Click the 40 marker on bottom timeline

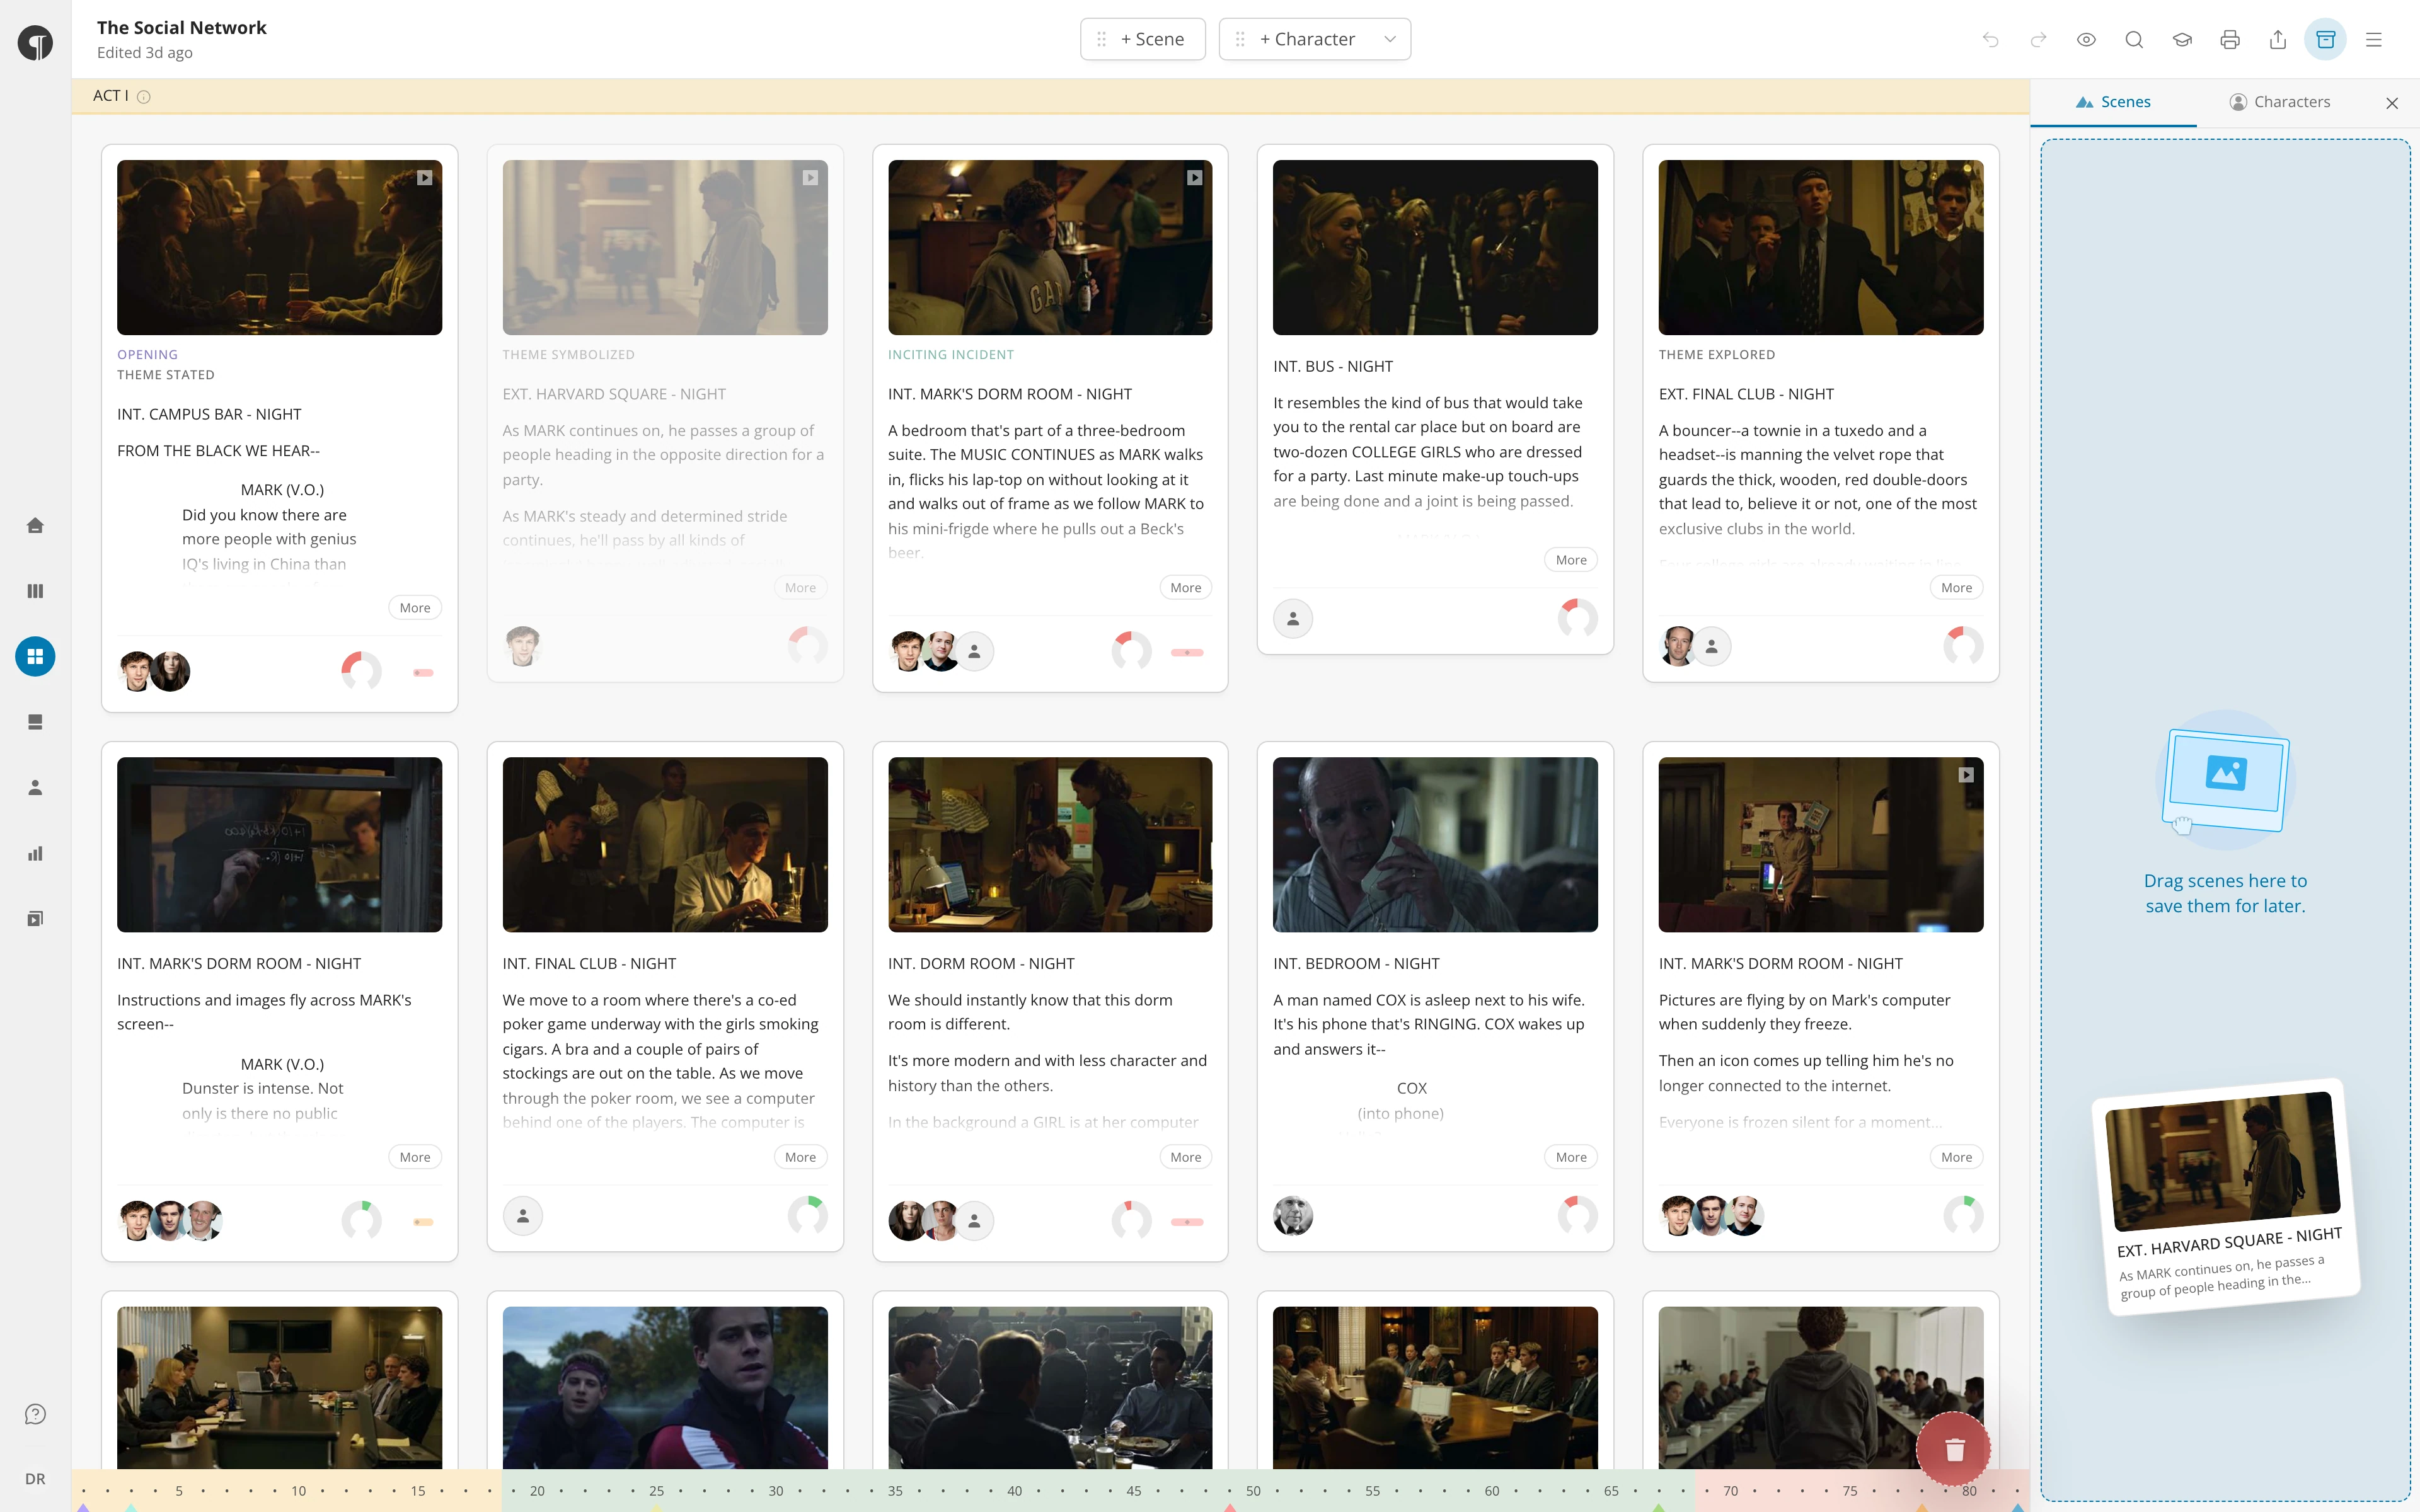point(1014,1491)
